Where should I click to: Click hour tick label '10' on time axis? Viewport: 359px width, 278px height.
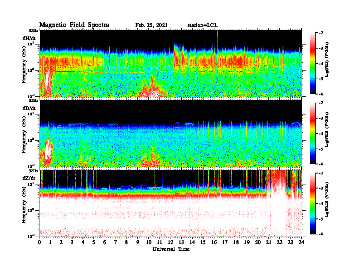149,242
